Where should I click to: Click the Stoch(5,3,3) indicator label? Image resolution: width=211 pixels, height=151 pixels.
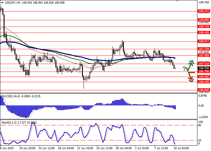point(10,123)
